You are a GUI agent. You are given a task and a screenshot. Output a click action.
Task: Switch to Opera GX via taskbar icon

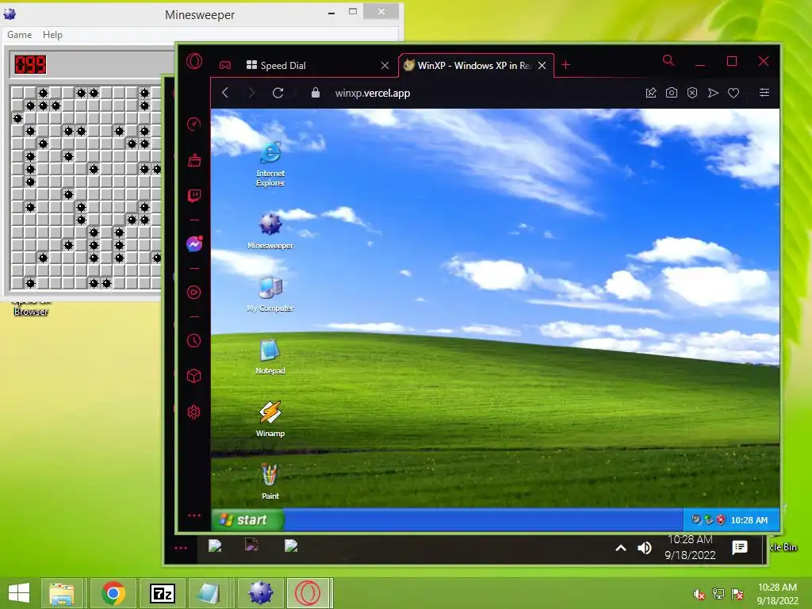[308, 593]
